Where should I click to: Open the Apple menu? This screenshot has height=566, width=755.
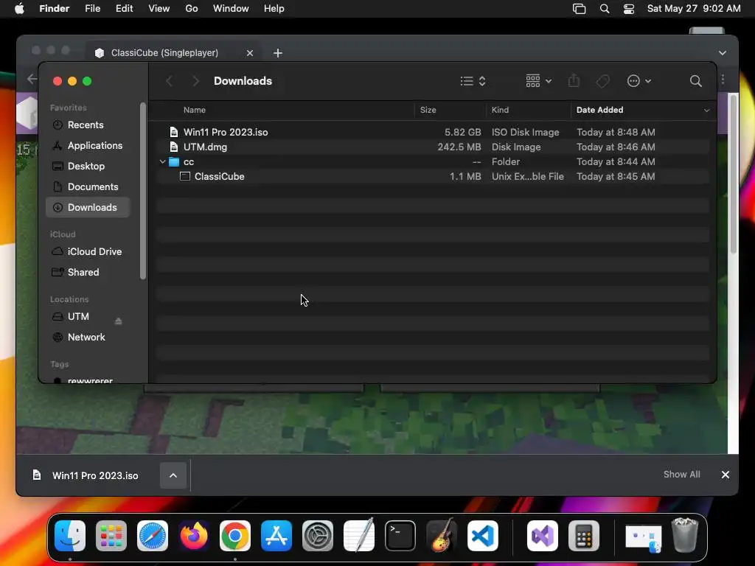pyautogui.click(x=19, y=9)
